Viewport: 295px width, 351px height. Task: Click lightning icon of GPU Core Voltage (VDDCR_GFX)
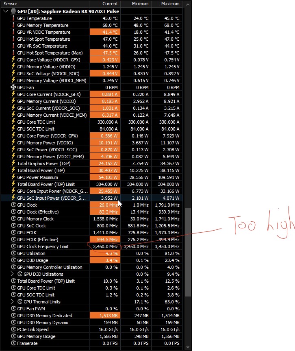pos(13,59)
